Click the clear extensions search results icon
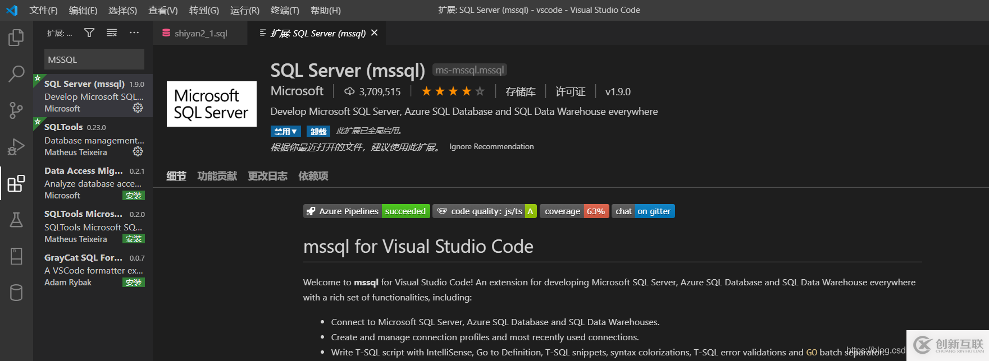The height and width of the screenshot is (361, 989). click(112, 33)
